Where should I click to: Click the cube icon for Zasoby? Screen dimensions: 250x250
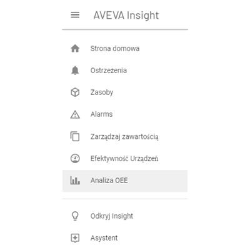click(75, 92)
